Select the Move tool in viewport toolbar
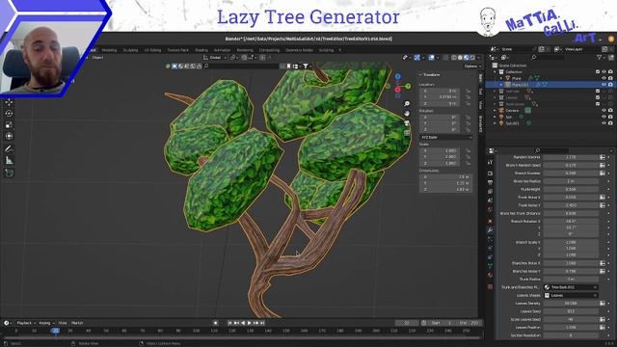Image resolution: width=617 pixels, height=347 pixels. tap(9, 102)
